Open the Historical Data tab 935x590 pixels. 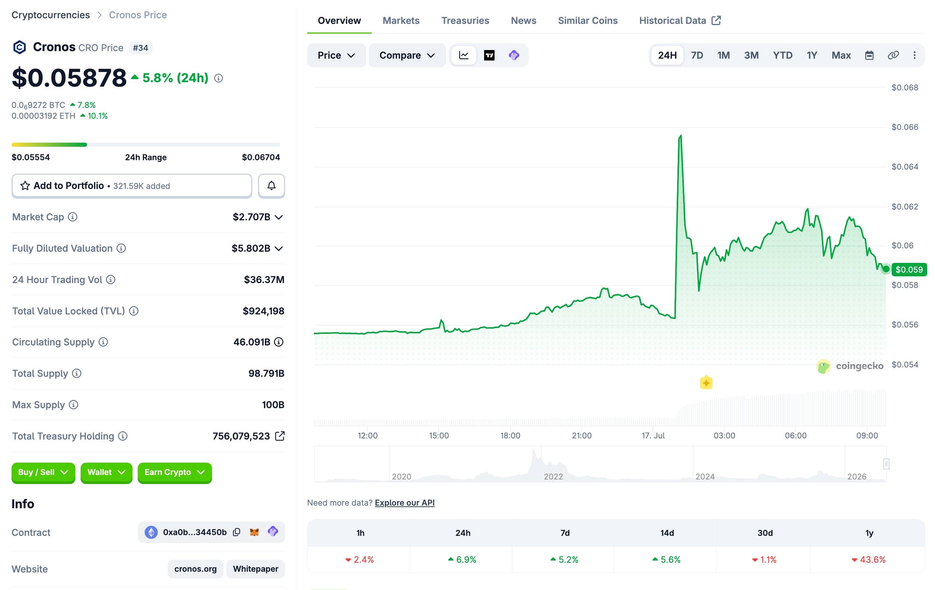680,21
